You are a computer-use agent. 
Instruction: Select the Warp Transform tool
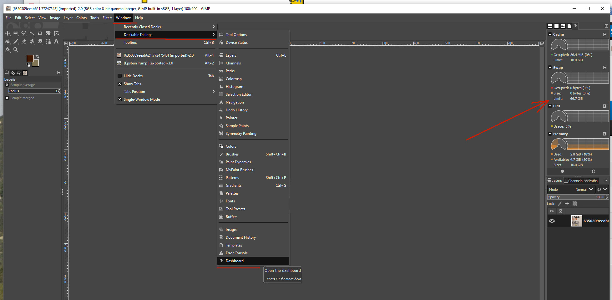[56, 33]
